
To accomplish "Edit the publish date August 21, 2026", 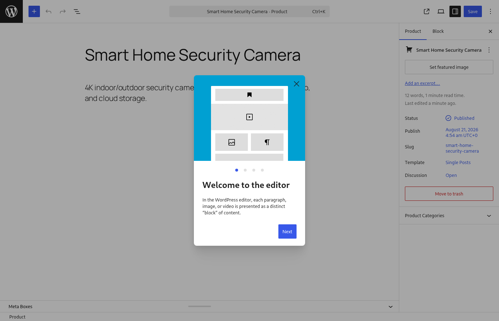I will pyautogui.click(x=462, y=132).
